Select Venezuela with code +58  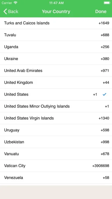(56, 178)
